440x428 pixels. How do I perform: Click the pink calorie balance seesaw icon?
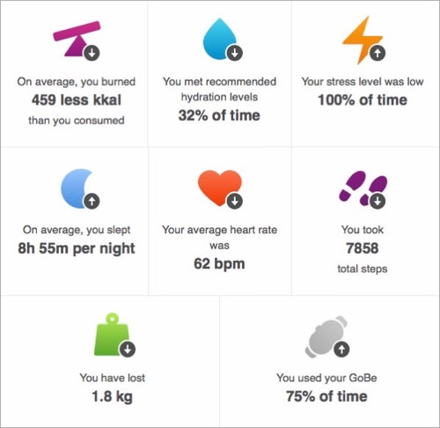[77, 40]
